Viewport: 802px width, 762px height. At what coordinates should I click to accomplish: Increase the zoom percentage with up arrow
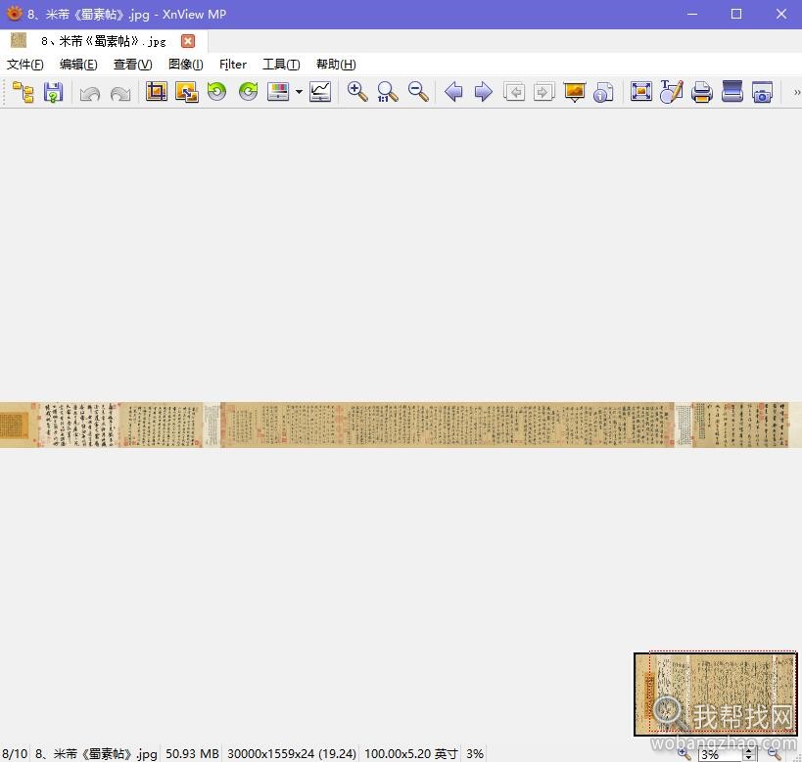pyautogui.click(x=749, y=751)
